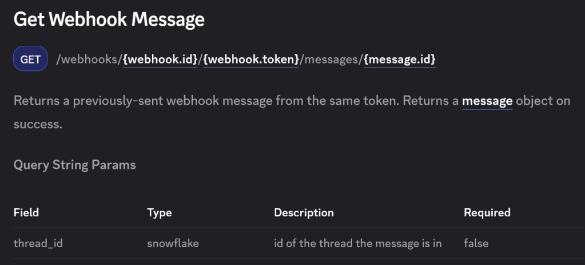The image size is (585, 265).
Task: Click the /messages/ path segment
Action: click(x=332, y=59)
